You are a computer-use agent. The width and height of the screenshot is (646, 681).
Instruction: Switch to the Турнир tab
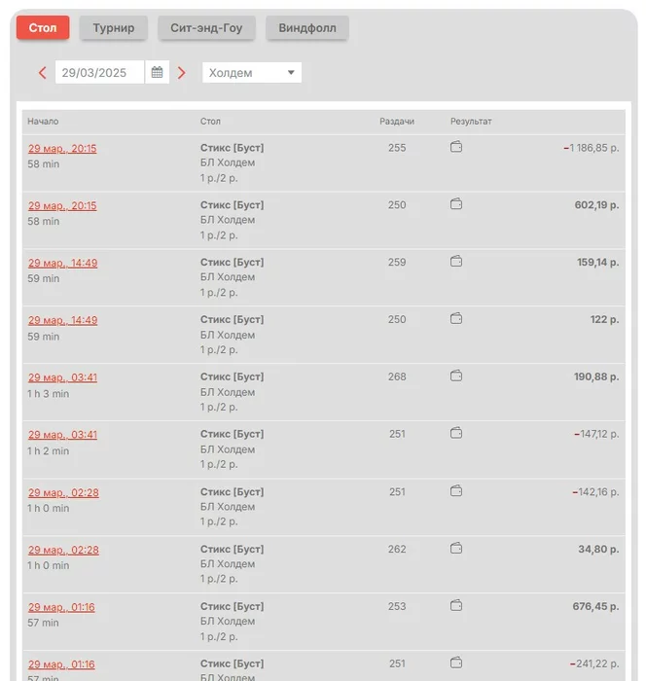114,28
